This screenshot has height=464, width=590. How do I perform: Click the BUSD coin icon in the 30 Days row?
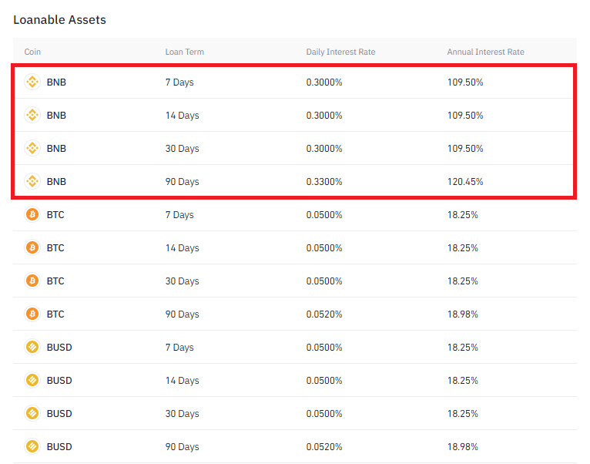32,413
